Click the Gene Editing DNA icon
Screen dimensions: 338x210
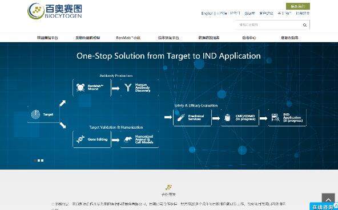(x=81, y=139)
